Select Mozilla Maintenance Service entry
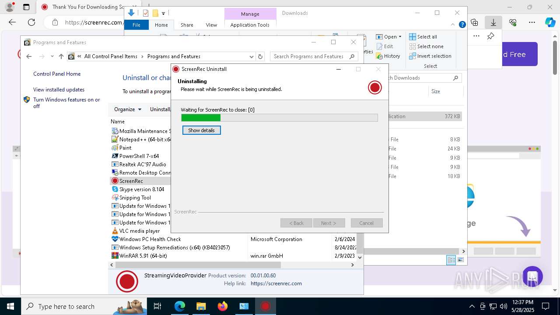This screenshot has height=315, width=560. (141, 131)
